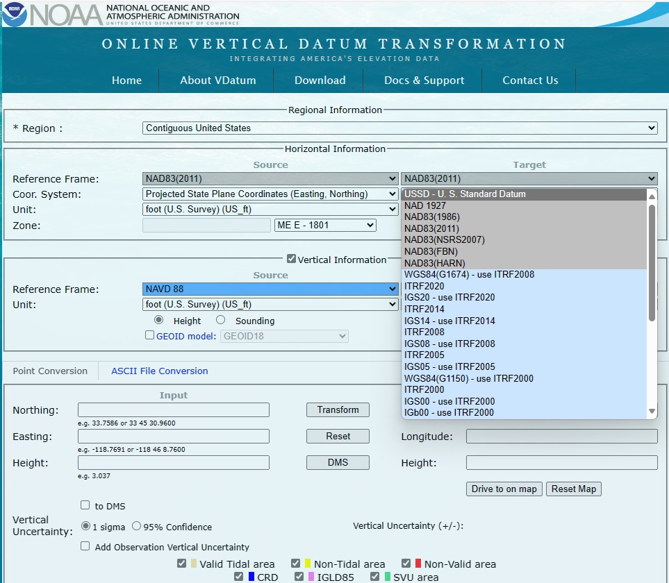Click the NOAA logo emblem

(15, 14)
